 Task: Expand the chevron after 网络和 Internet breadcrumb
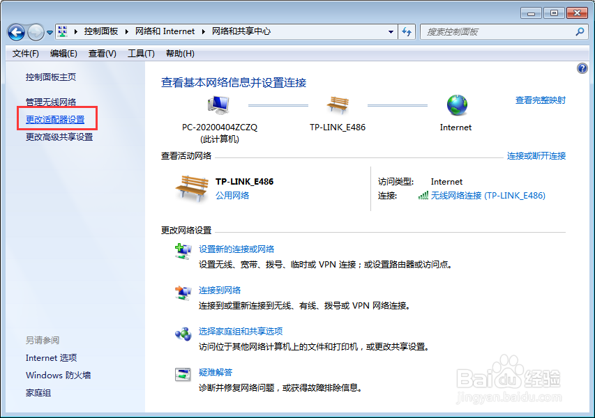[x=204, y=31]
